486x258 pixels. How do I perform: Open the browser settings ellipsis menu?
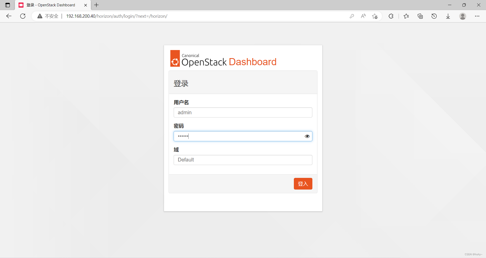click(x=477, y=16)
